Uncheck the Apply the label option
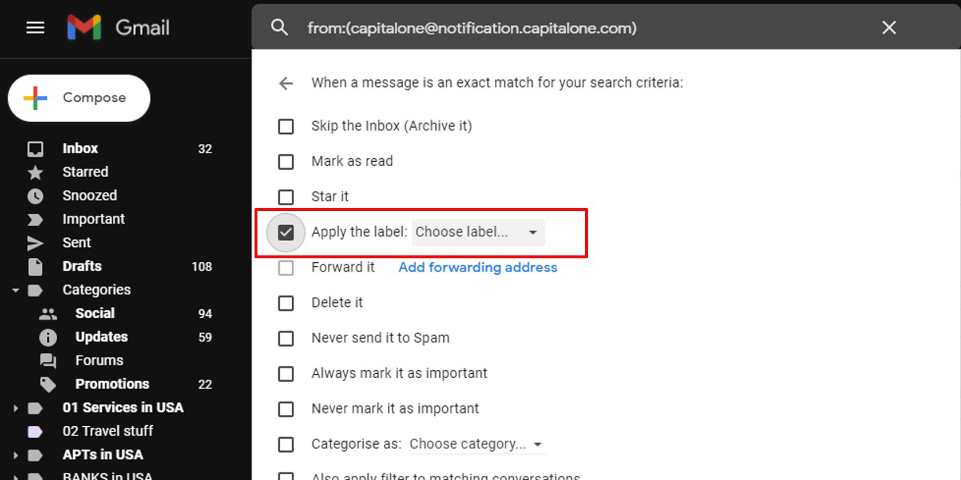 pos(285,233)
